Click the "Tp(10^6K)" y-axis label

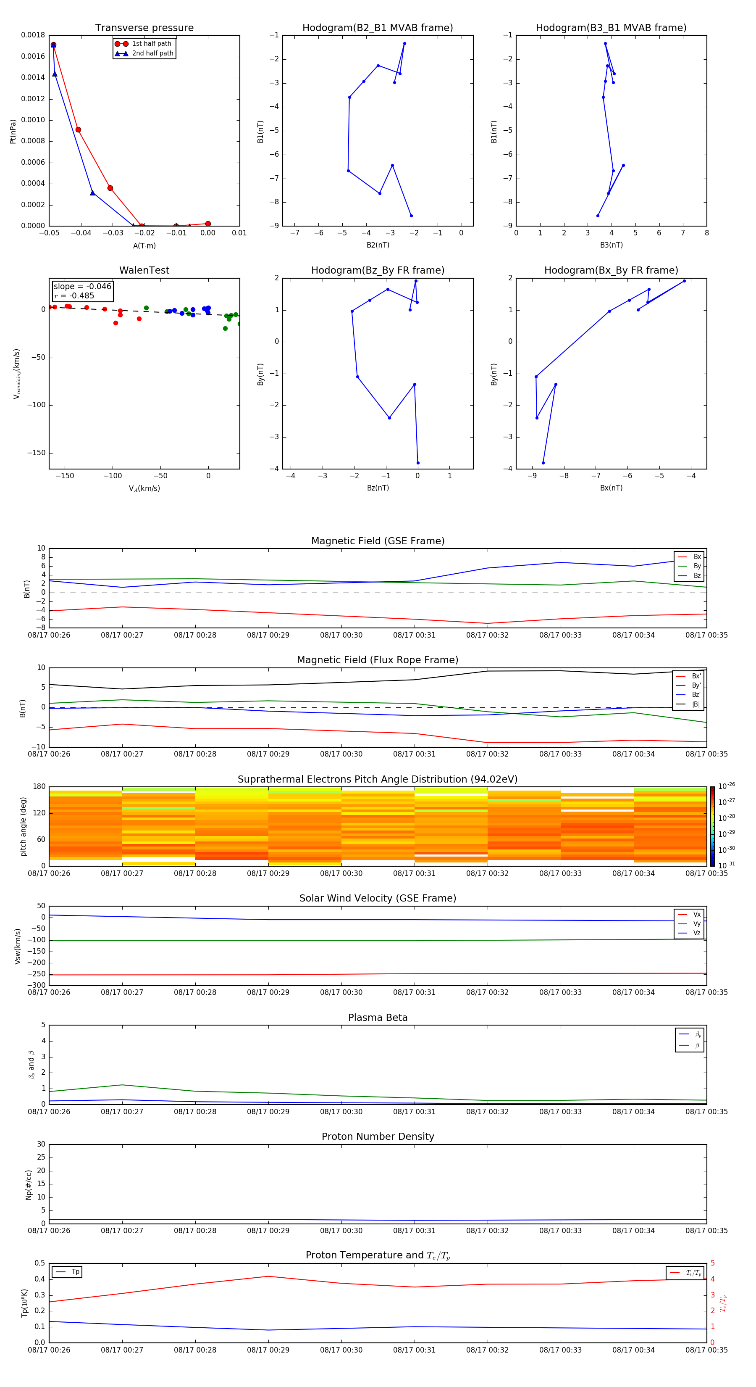point(24,1303)
